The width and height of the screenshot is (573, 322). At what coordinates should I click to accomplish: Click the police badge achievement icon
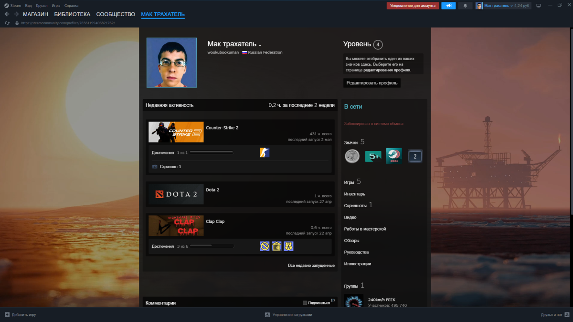point(288,246)
